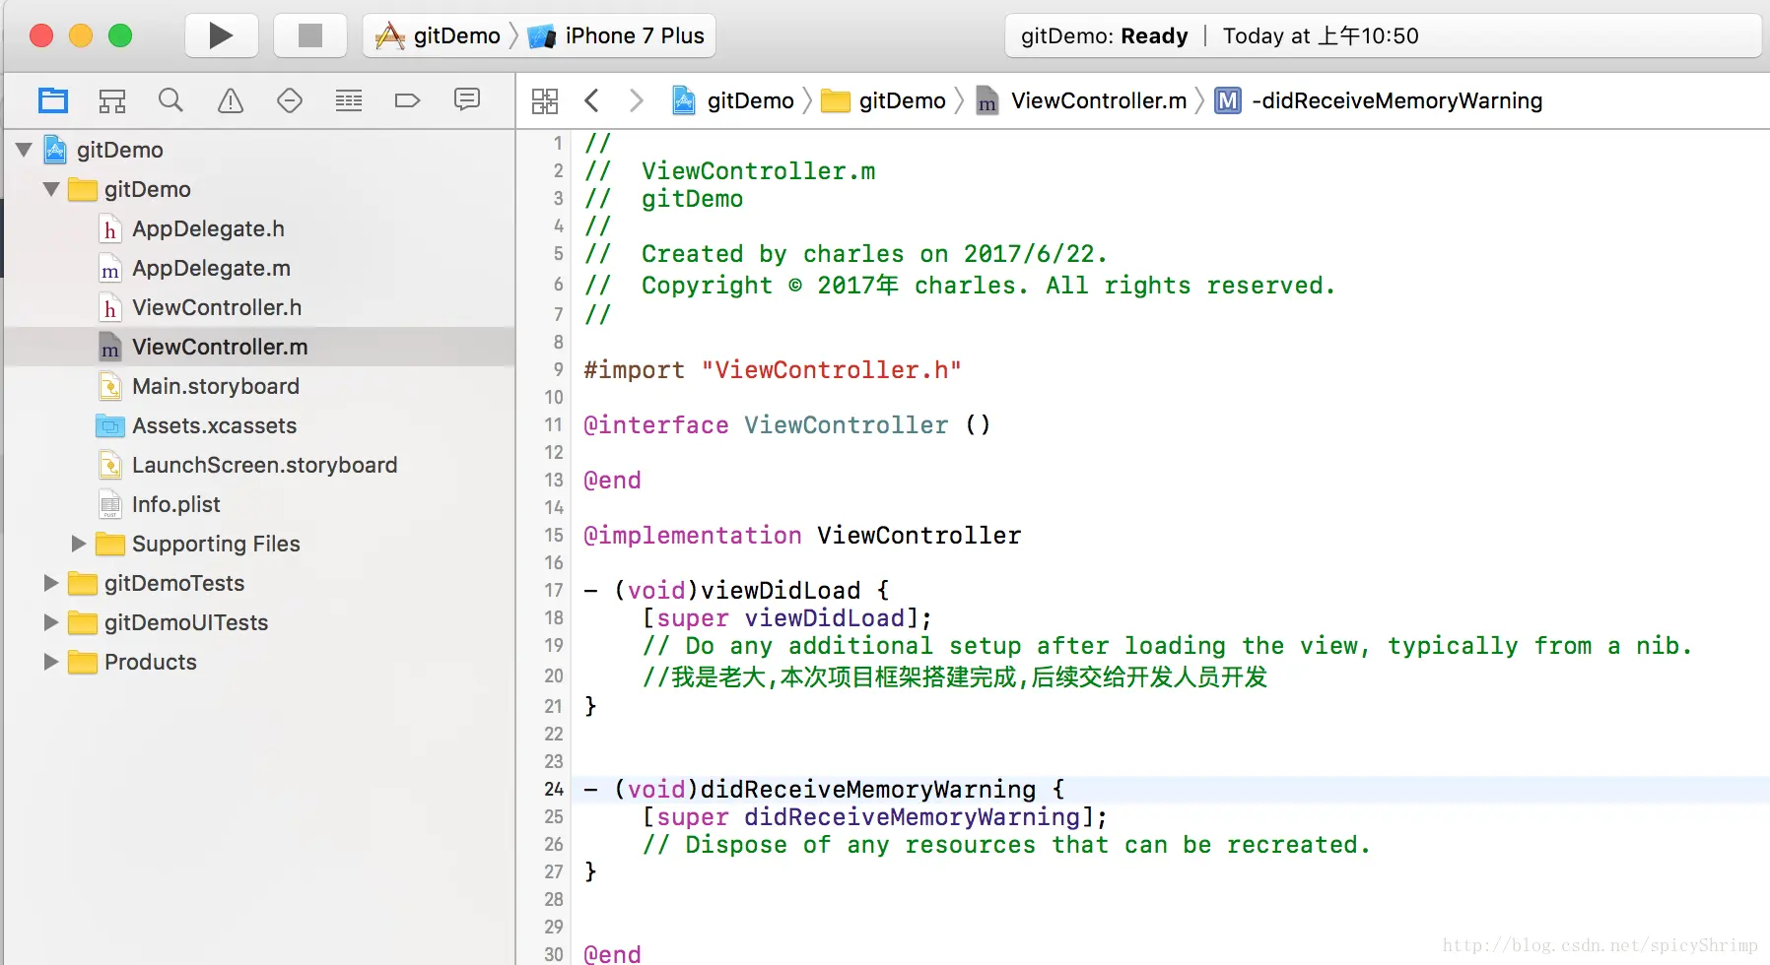Click the [super viewDidLoad] call

click(x=787, y=618)
